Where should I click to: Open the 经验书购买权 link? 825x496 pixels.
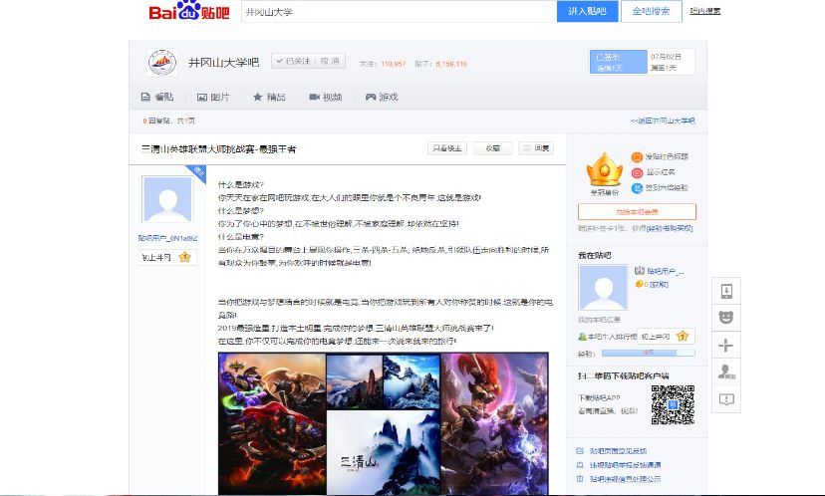click(x=670, y=228)
